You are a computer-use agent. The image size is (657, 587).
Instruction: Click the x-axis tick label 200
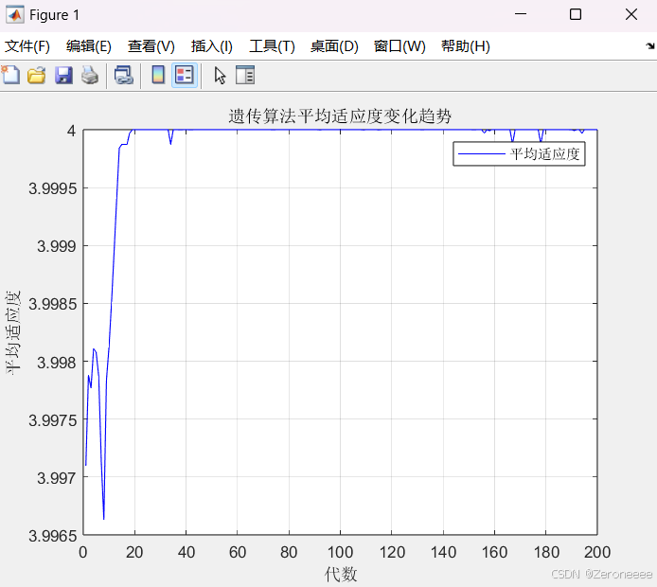pyautogui.click(x=597, y=552)
